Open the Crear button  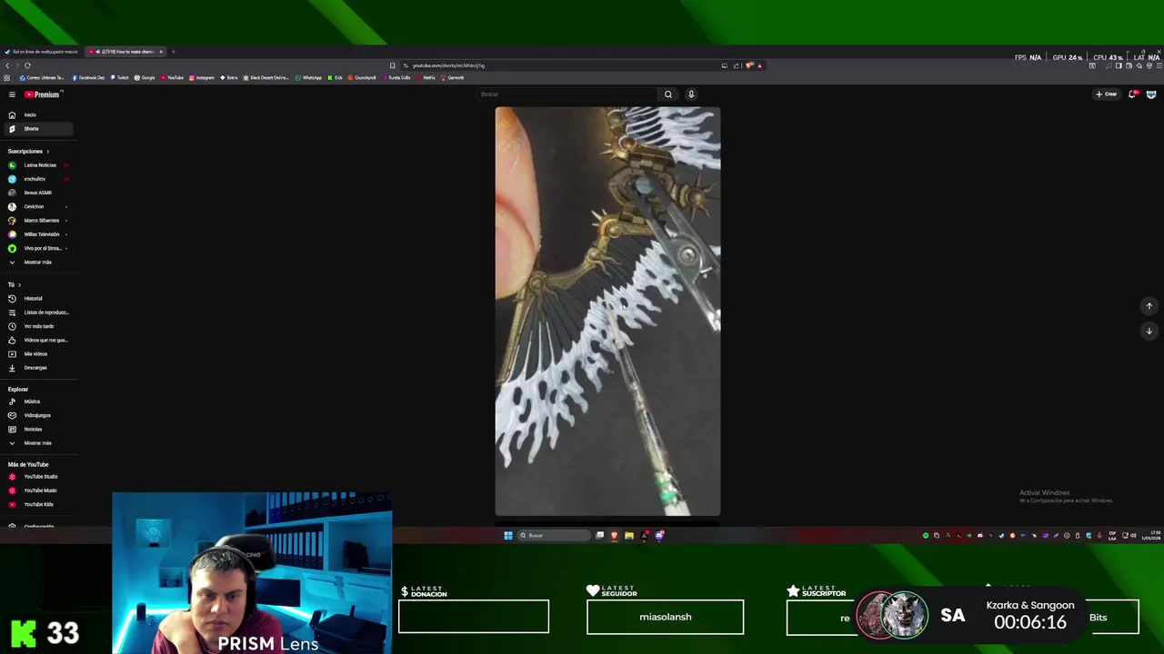click(x=1107, y=94)
